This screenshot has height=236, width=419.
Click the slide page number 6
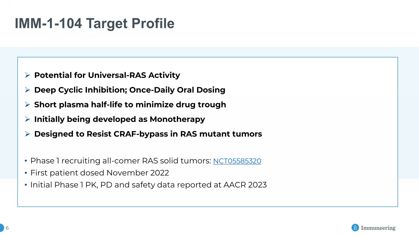tap(7, 228)
